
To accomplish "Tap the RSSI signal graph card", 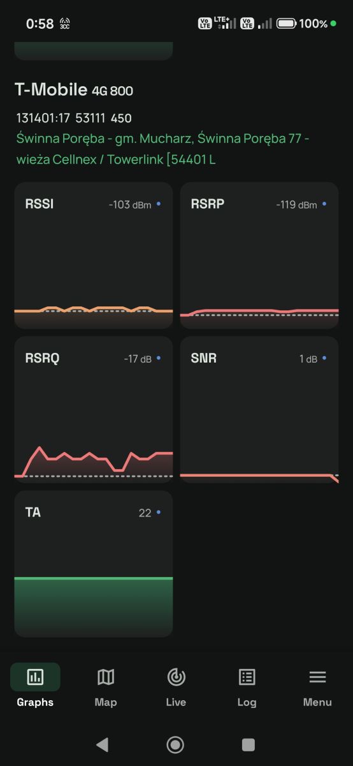I will 94,255.
